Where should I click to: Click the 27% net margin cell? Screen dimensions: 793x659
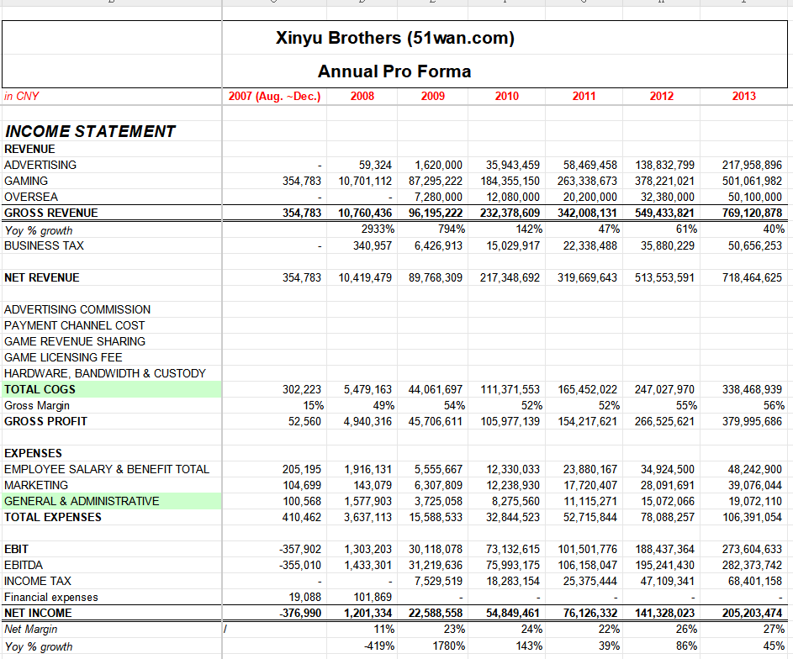(774, 630)
